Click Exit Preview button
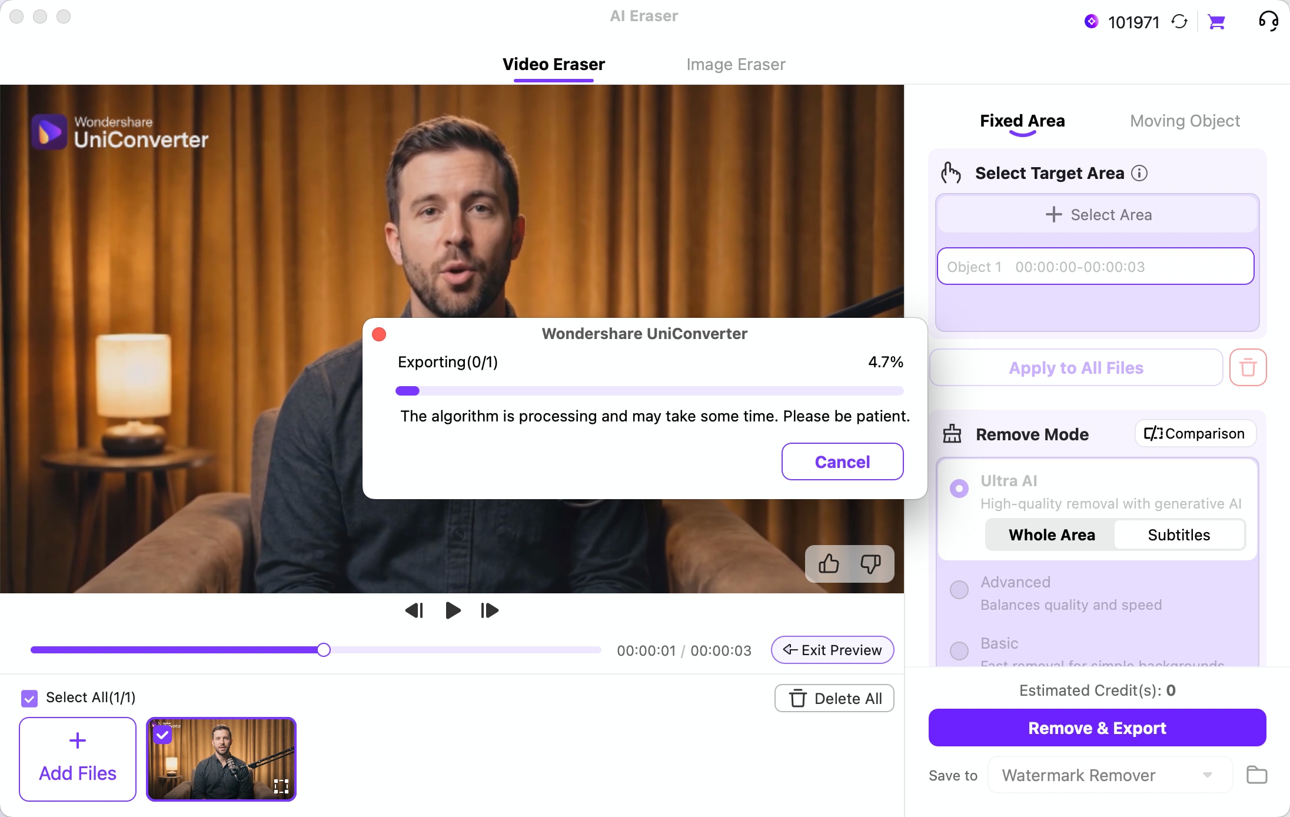Viewport: 1290px width, 817px height. pyautogui.click(x=832, y=650)
